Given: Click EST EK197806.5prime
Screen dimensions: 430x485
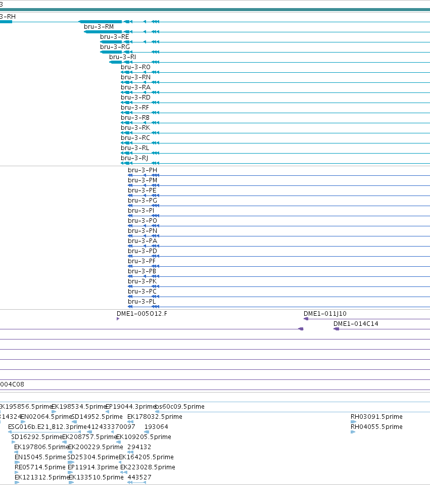Looking at the screenshot, I should point(41,447).
